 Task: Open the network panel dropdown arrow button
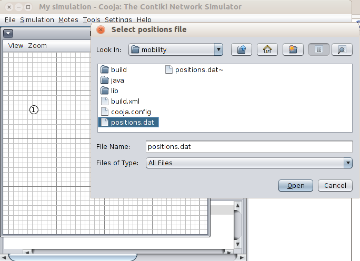pos(8,34)
